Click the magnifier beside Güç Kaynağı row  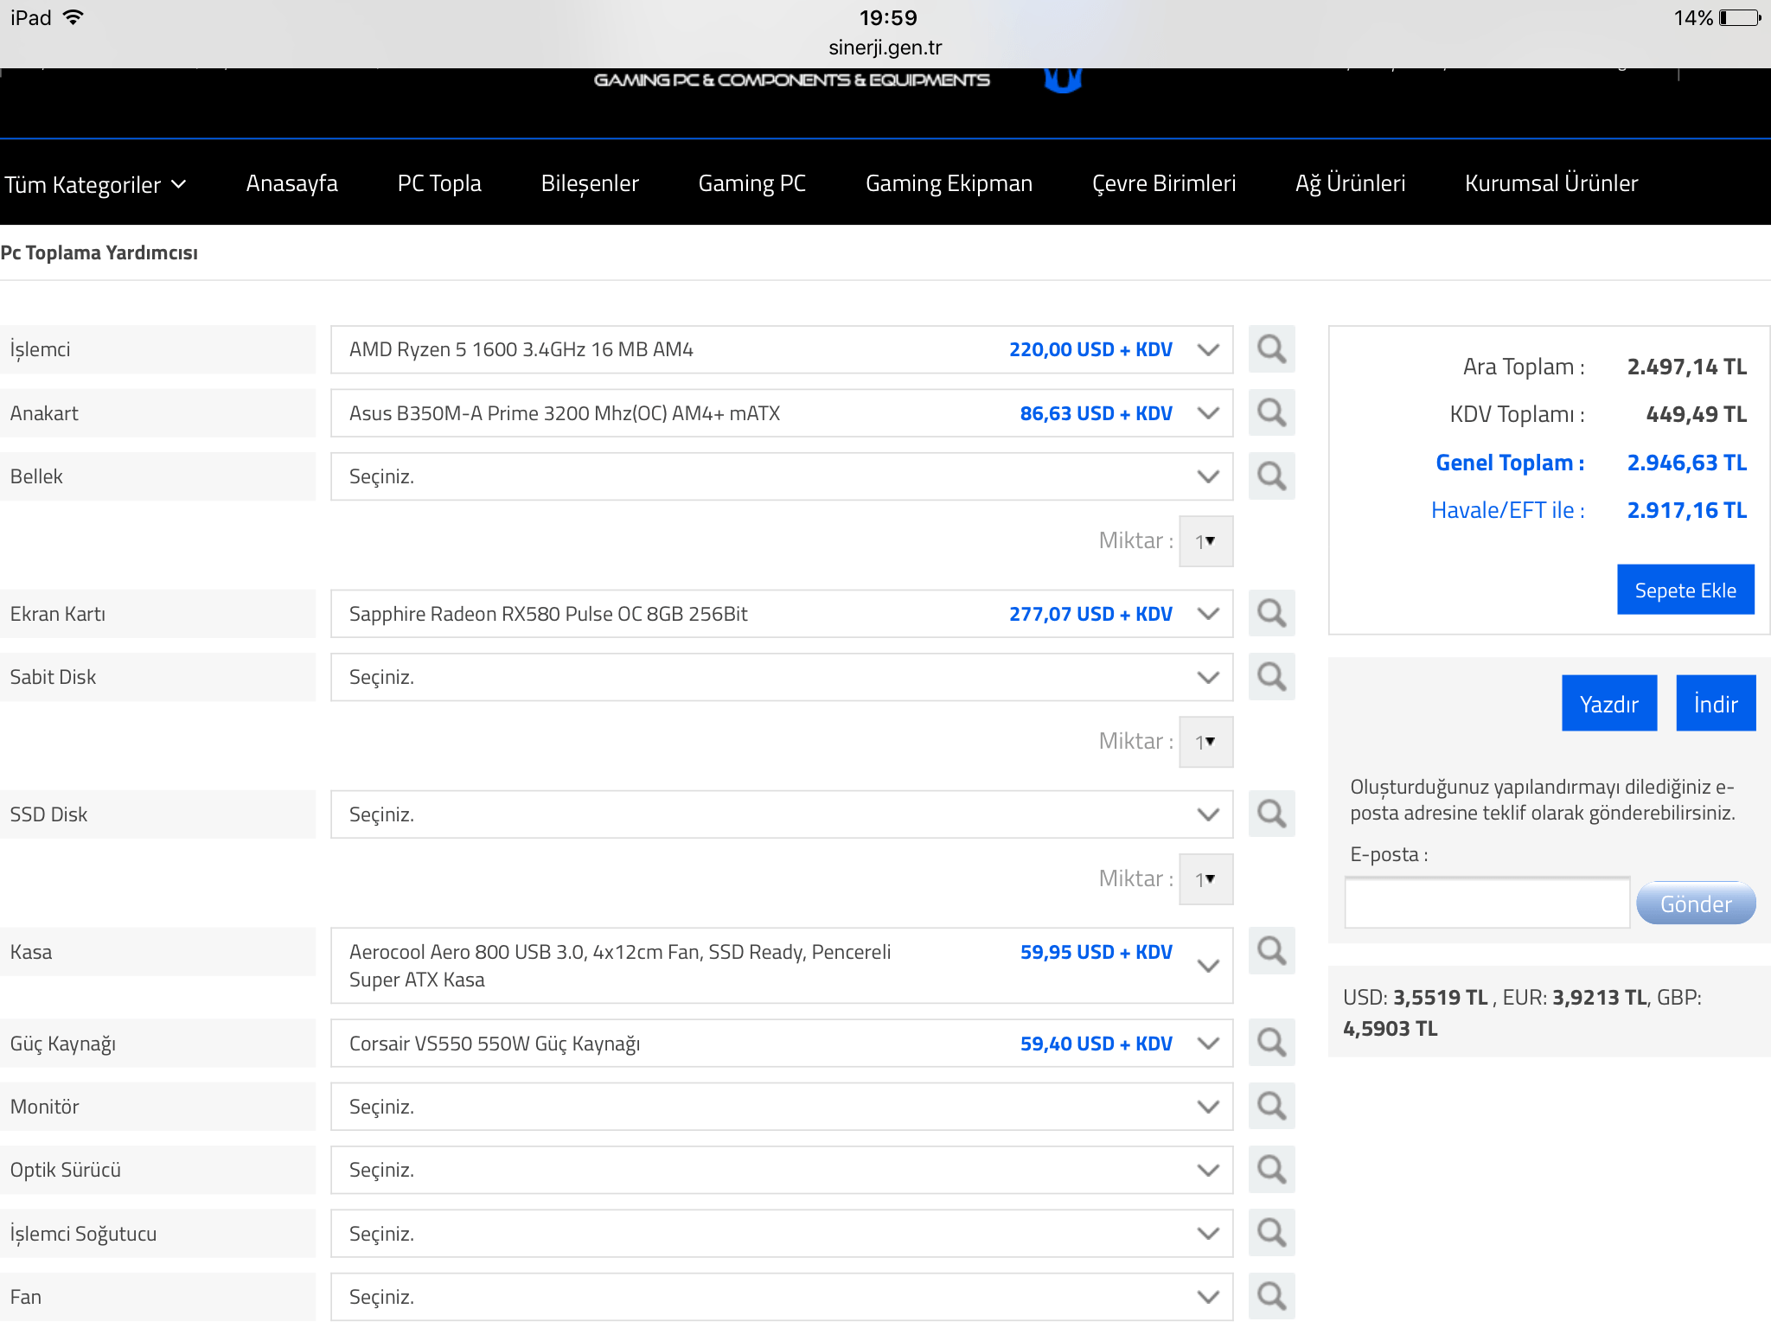click(x=1271, y=1043)
